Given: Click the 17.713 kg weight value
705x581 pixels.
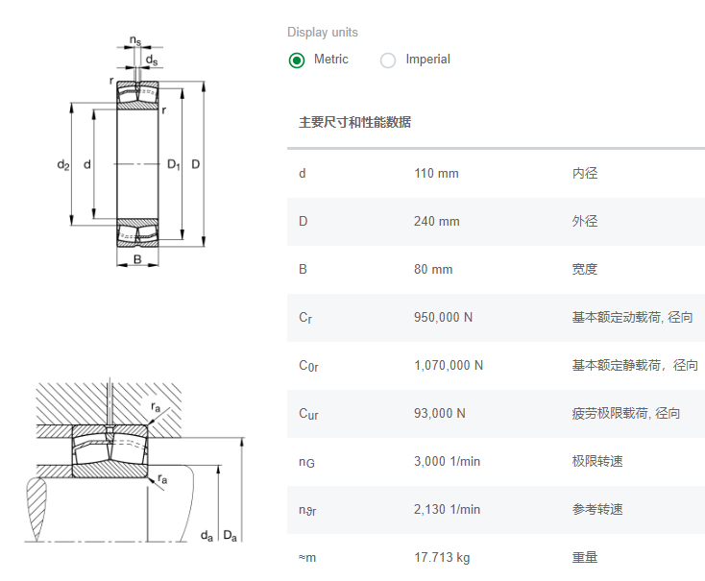Looking at the screenshot, I should 442,558.
